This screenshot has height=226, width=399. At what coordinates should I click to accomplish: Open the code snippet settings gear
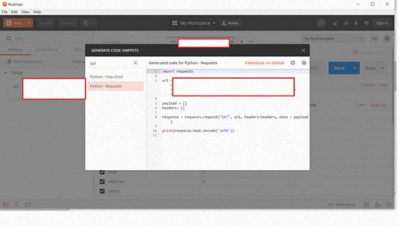click(292, 63)
